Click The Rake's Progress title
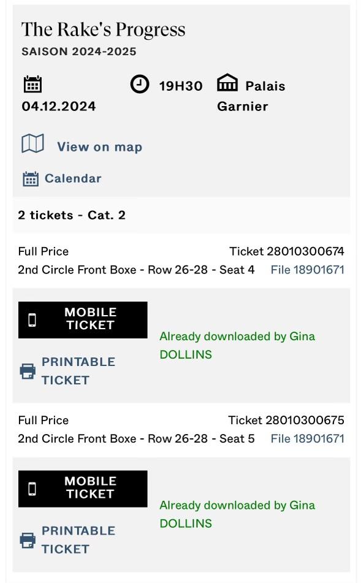The height and width of the screenshot is (583, 361). 104,29
